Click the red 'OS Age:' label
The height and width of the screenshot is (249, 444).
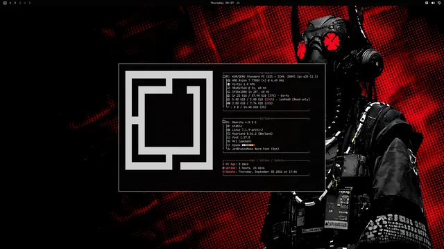click(x=231, y=164)
